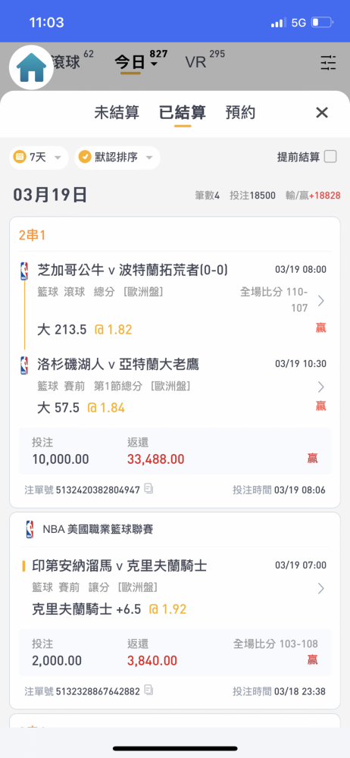This screenshot has height=758, width=350.
Task: Open the 7天 date range dropdown
Action: point(39,158)
